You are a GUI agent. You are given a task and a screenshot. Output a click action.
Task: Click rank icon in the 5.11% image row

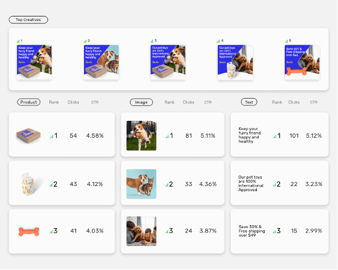point(167,137)
